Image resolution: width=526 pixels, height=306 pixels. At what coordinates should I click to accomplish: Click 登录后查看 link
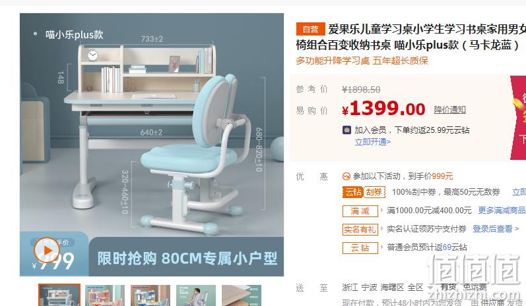[x=496, y=229]
